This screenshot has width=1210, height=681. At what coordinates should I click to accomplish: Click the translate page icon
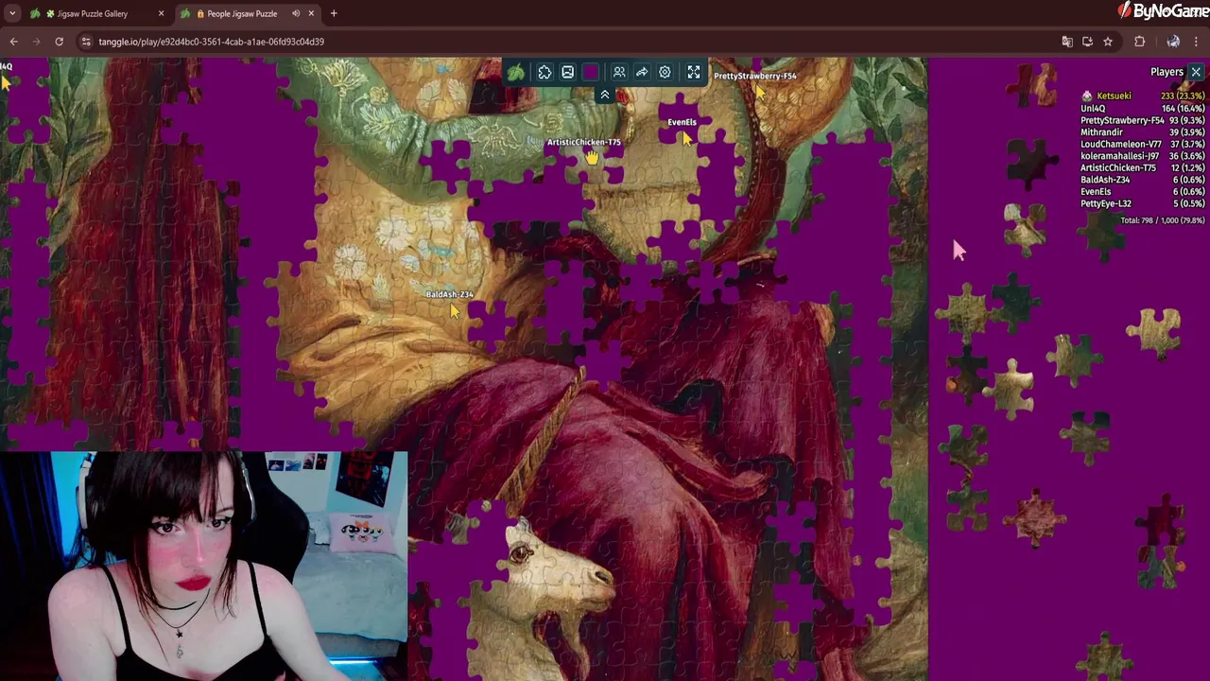pos(1067,42)
